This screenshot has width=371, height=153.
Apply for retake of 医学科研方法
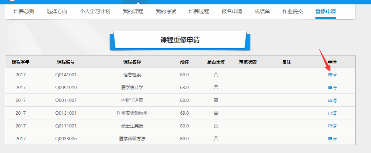pos(332,139)
